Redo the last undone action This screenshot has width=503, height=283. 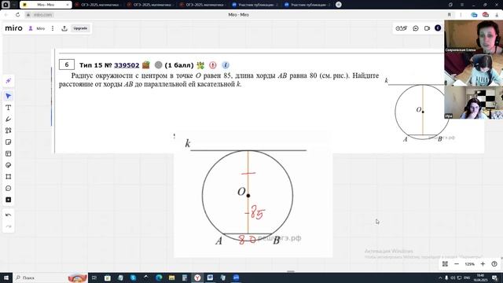tap(9, 226)
